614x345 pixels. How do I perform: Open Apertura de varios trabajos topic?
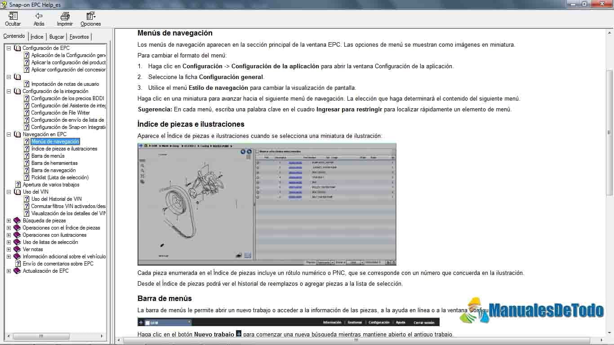51,185
